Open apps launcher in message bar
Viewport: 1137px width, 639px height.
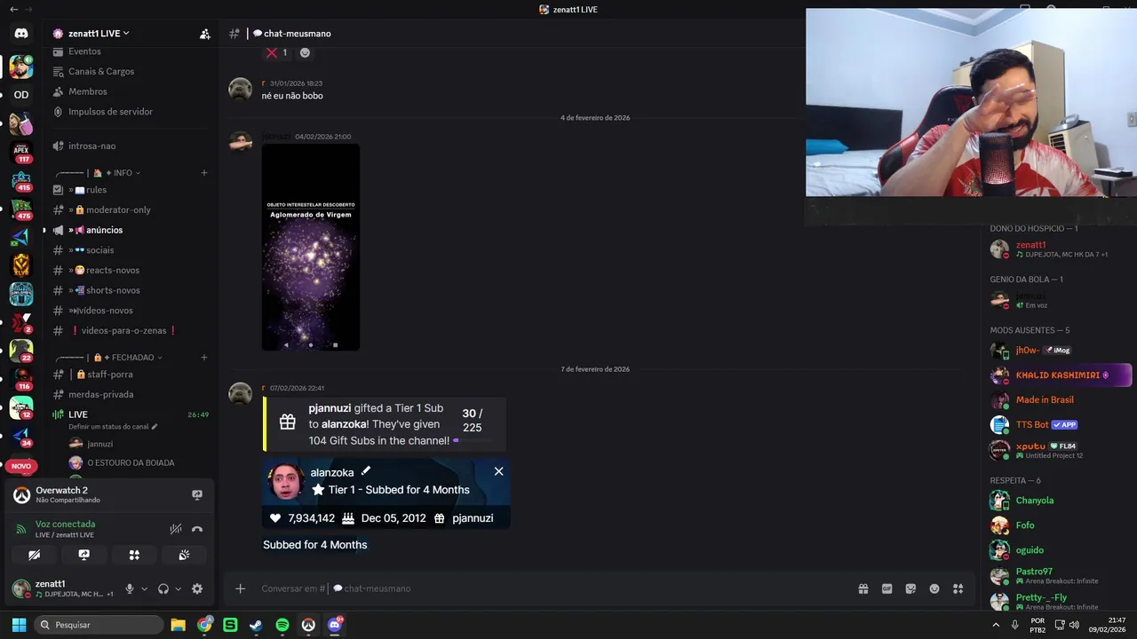pos(958,588)
